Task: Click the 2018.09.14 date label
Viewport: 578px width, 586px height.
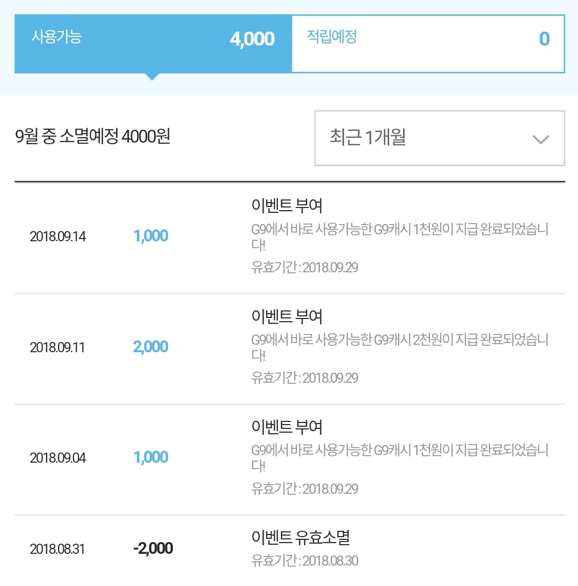Action: (x=57, y=236)
